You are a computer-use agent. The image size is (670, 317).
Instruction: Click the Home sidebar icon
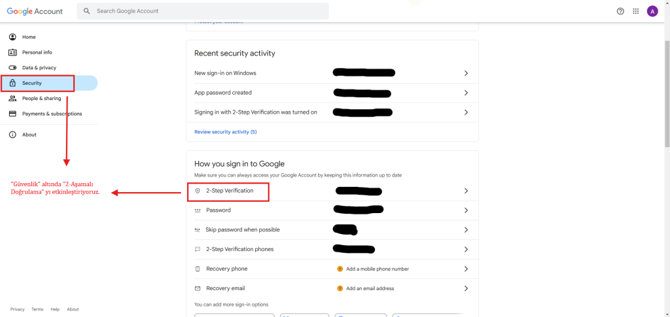12,37
